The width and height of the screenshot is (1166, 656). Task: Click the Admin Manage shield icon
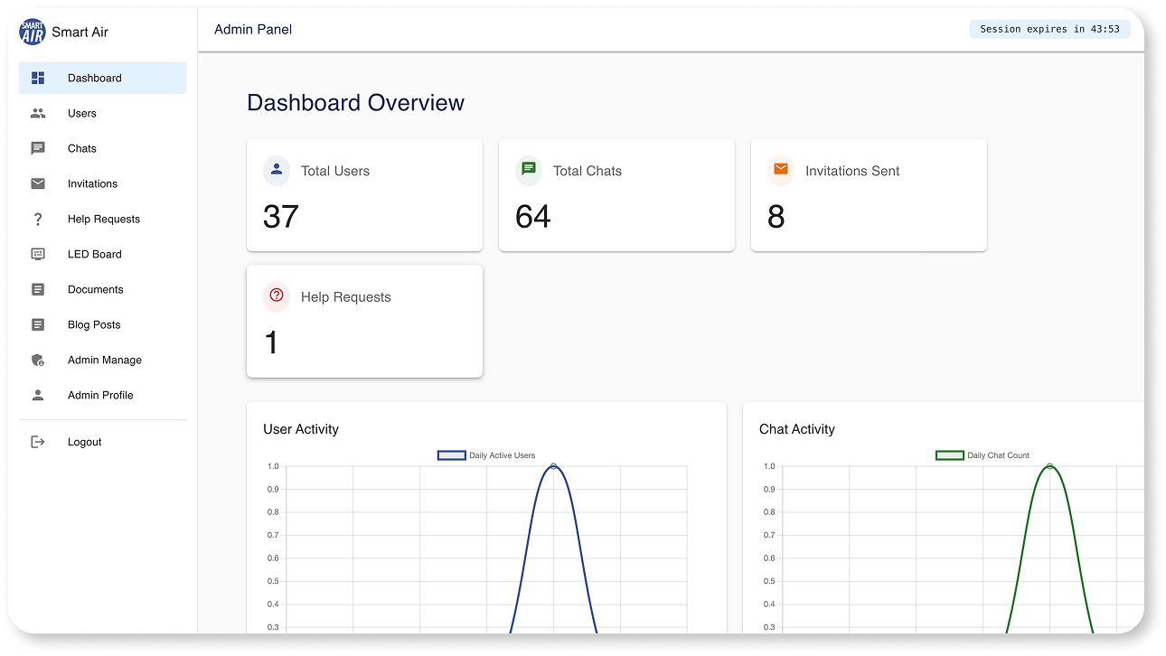[38, 360]
